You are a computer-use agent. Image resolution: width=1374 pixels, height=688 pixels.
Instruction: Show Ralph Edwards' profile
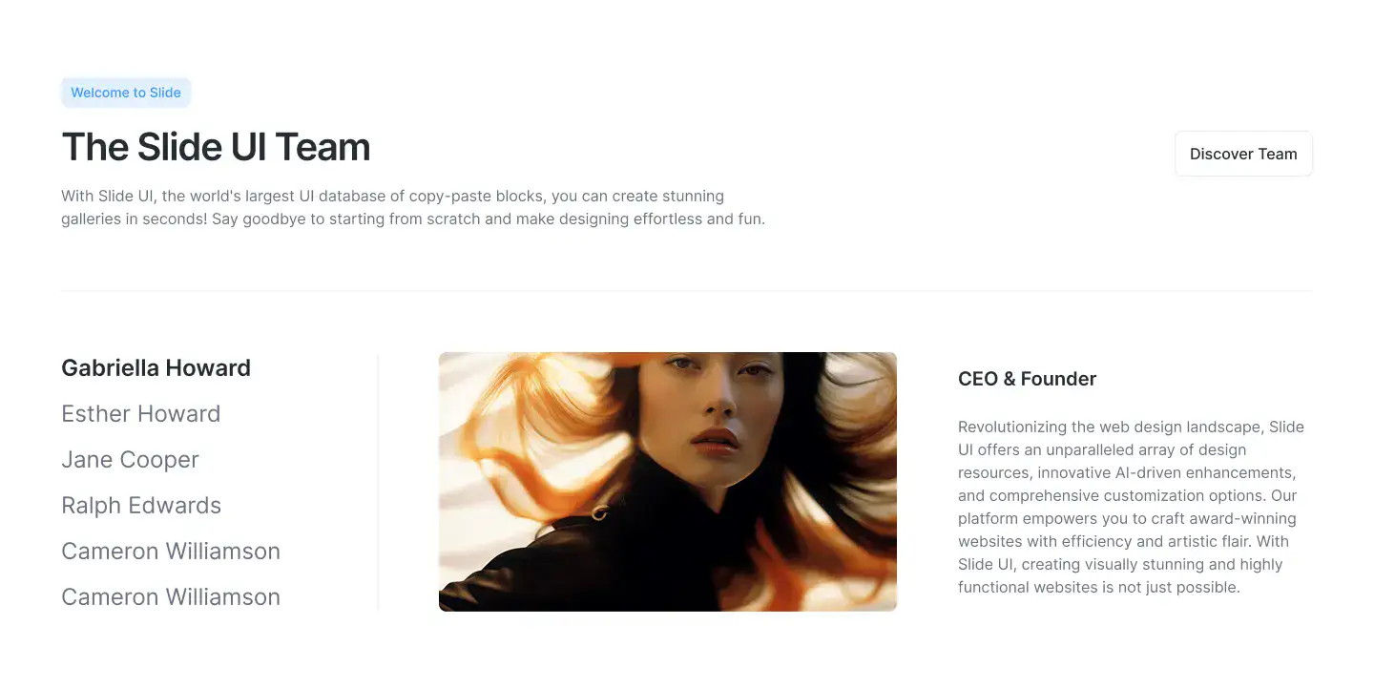click(x=141, y=506)
